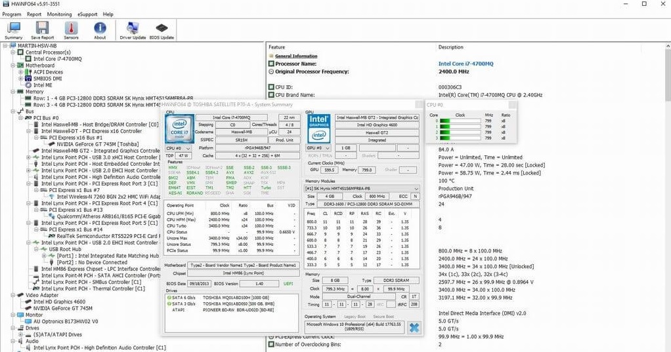
Task: Open the Monitoring menu
Action: click(x=60, y=14)
